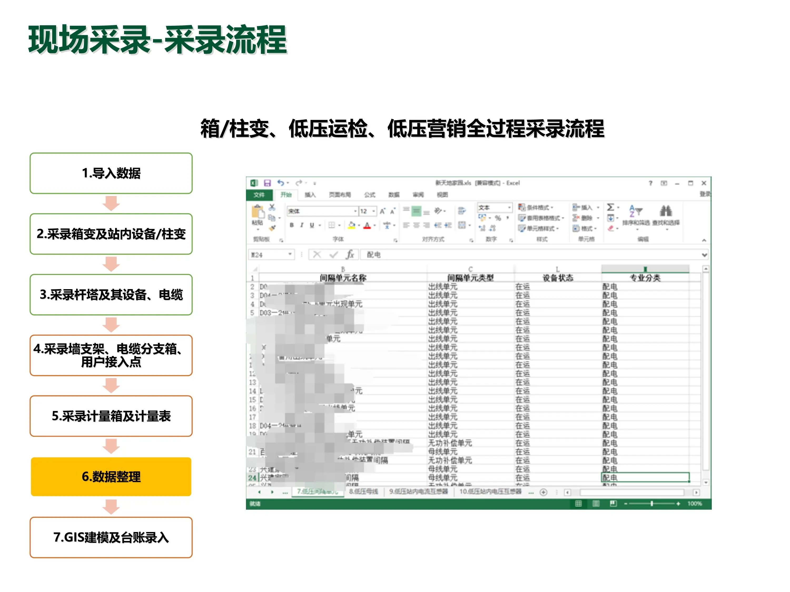Toggle Underline formatting
Image resolution: width=790 pixels, height=592 pixels.
pyautogui.click(x=312, y=225)
